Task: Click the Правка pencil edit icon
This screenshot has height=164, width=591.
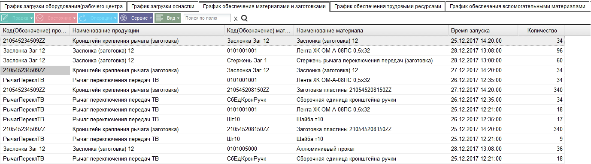Action: pos(5,18)
